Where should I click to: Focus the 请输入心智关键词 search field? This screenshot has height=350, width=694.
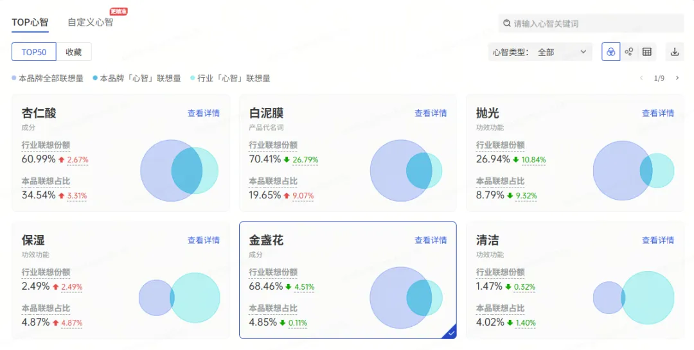click(594, 23)
